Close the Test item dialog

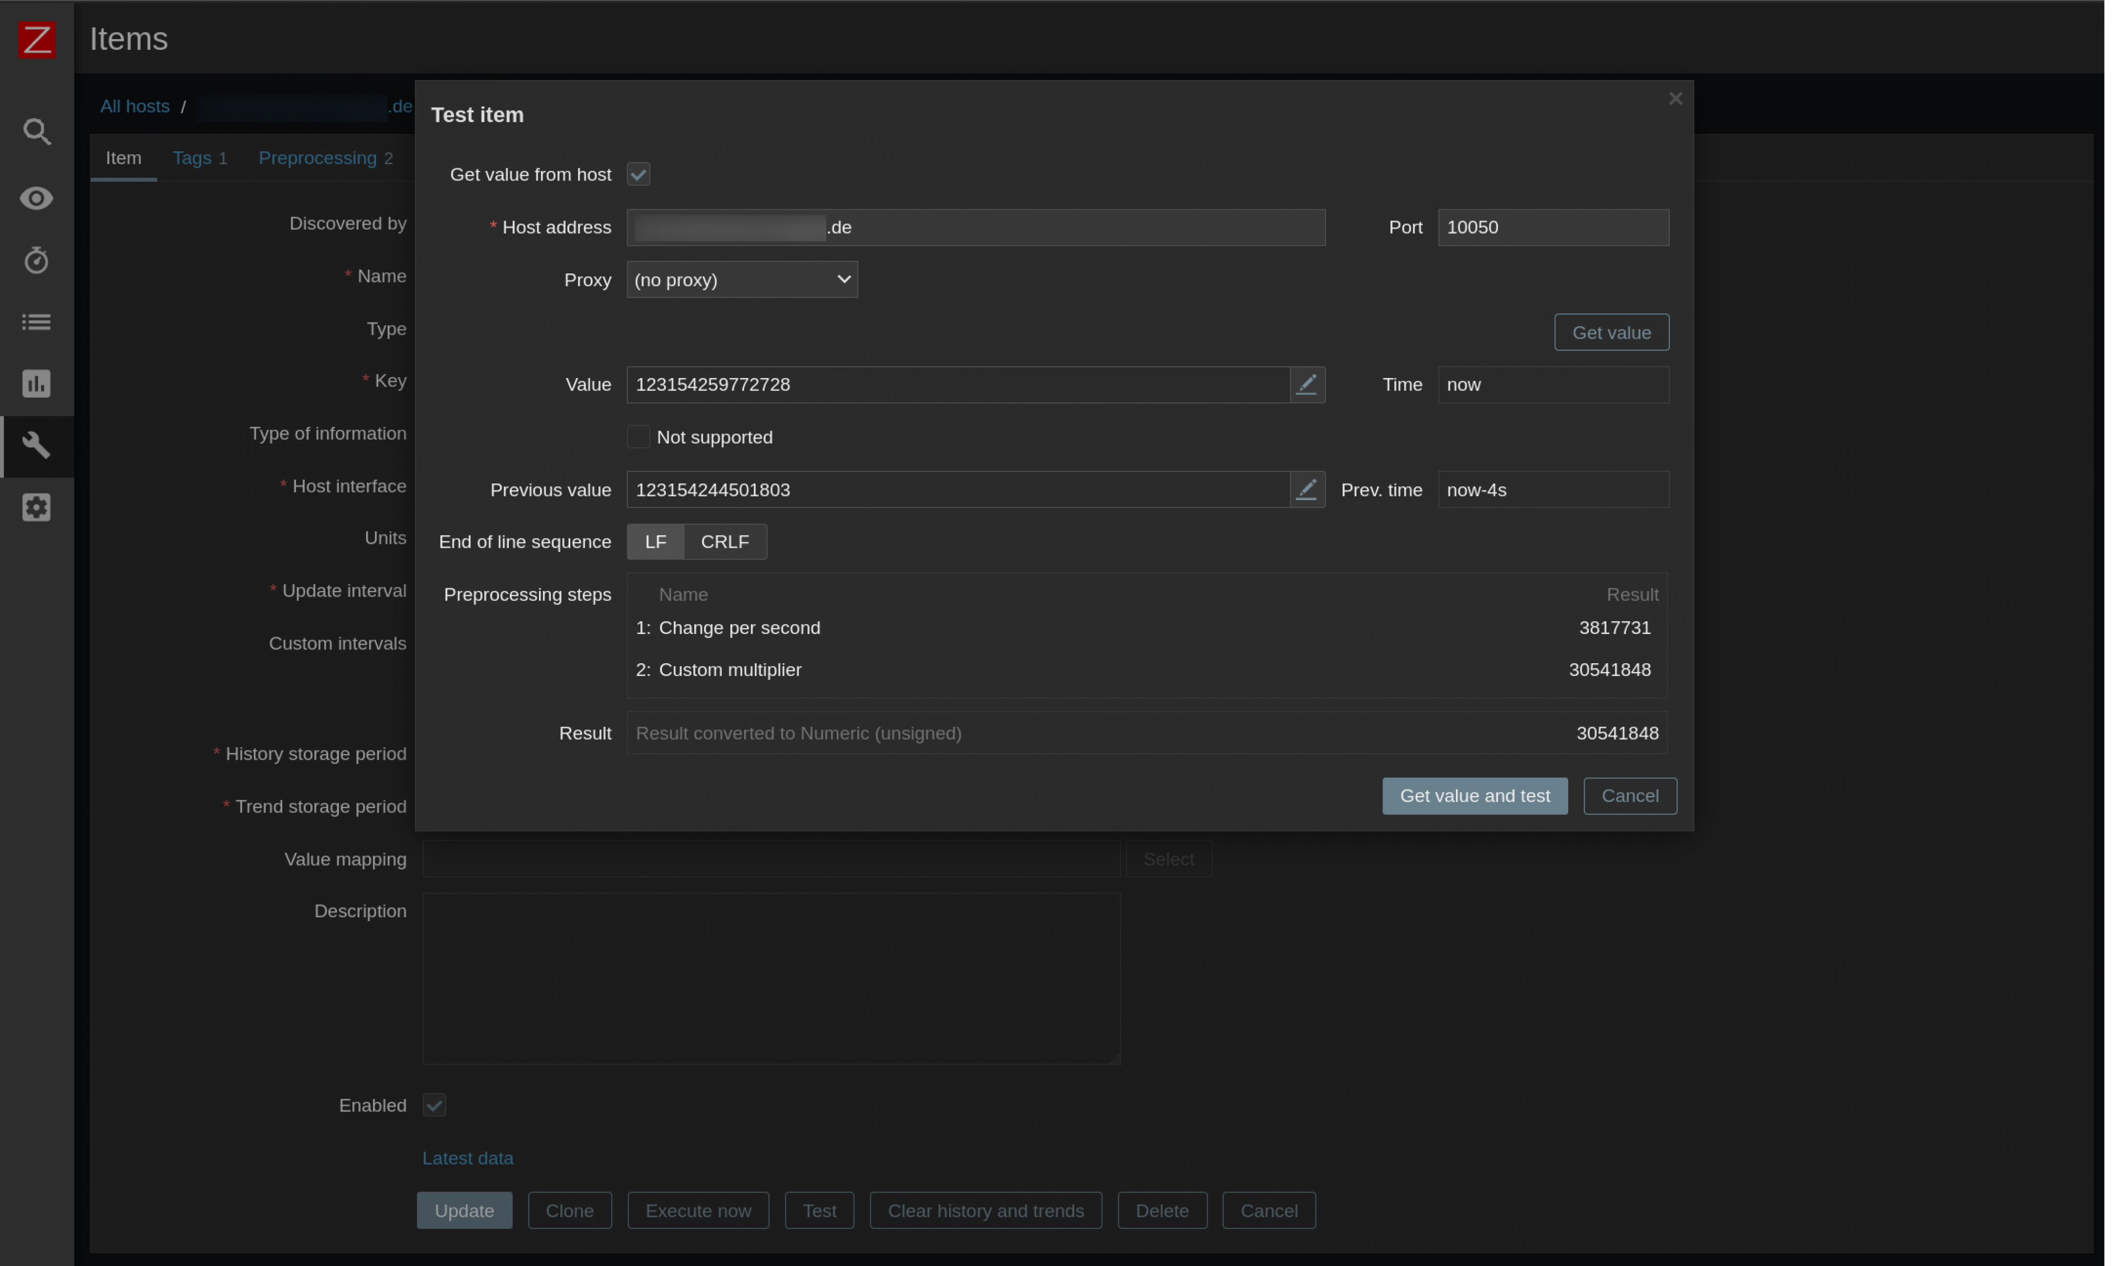click(1675, 99)
